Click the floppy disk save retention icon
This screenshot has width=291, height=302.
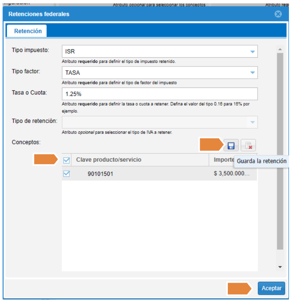coord(231,145)
